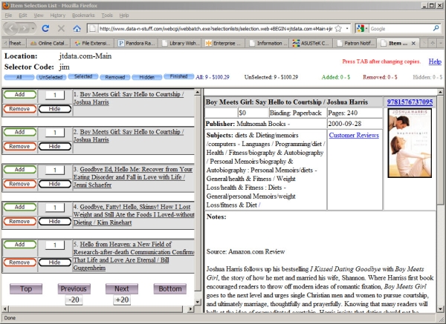Viewport: 446px width, 324px height.
Task: Click the search magnifier icon
Action: coord(436,28)
